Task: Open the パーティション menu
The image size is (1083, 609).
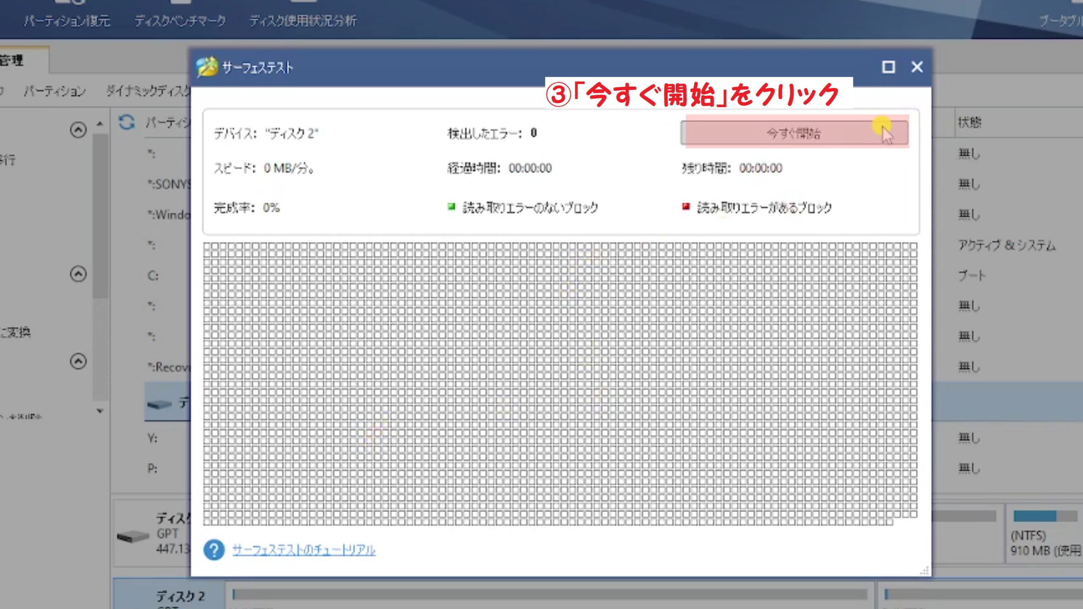Action: [x=55, y=91]
